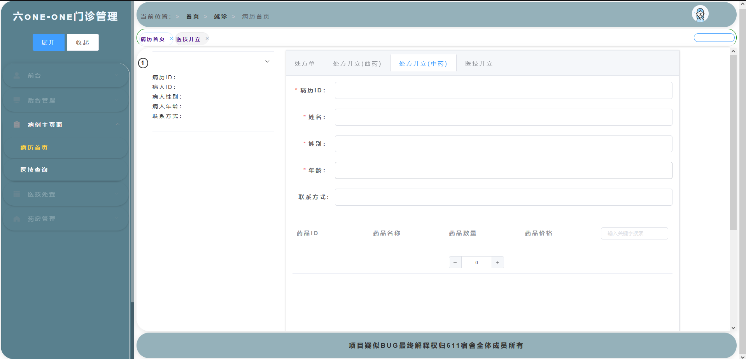746x359 pixels.
Task: Increase the quantity with plus button
Action: coord(497,262)
